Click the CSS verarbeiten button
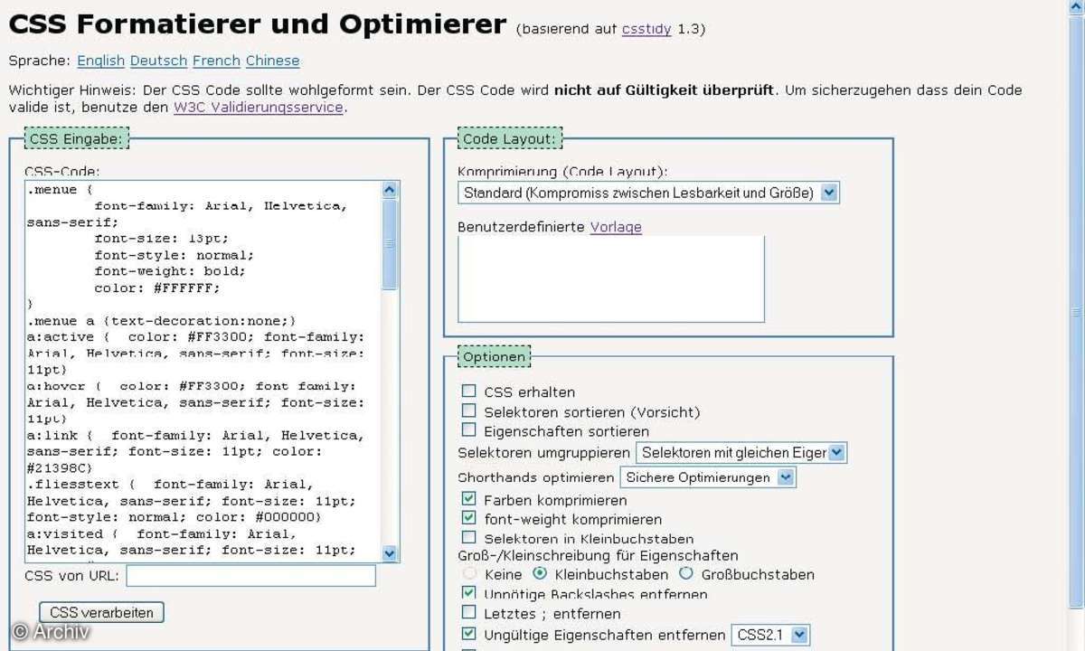This screenshot has width=1085, height=651. pyautogui.click(x=101, y=612)
